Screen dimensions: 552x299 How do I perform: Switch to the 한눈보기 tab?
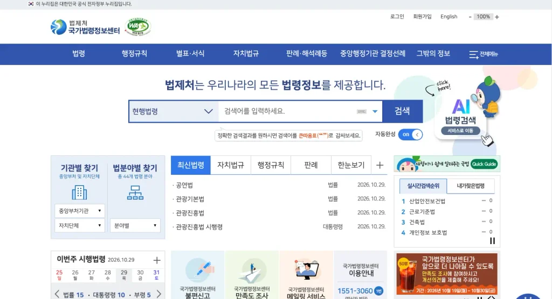point(351,165)
